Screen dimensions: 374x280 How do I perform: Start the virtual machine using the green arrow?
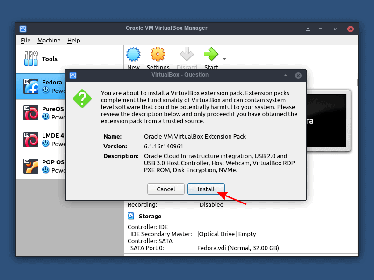pos(210,55)
